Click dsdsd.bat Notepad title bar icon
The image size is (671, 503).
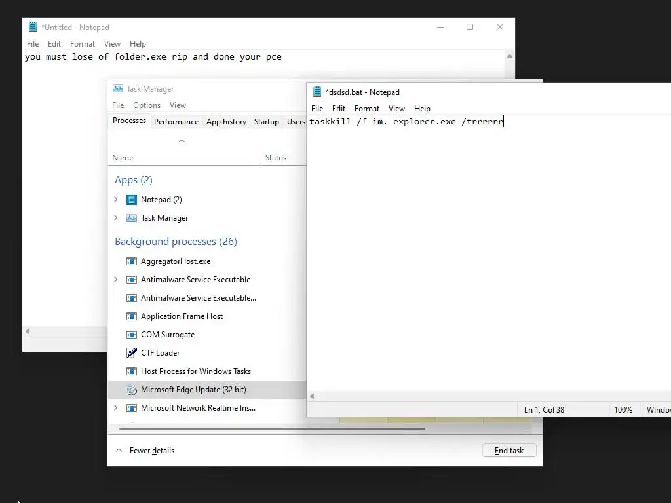coord(317,92)
